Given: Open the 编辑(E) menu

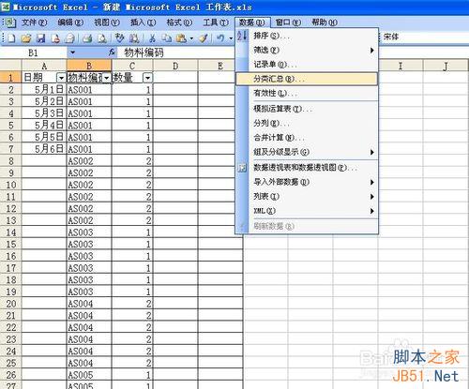Looking at the screenshot, I should [70, 22].
